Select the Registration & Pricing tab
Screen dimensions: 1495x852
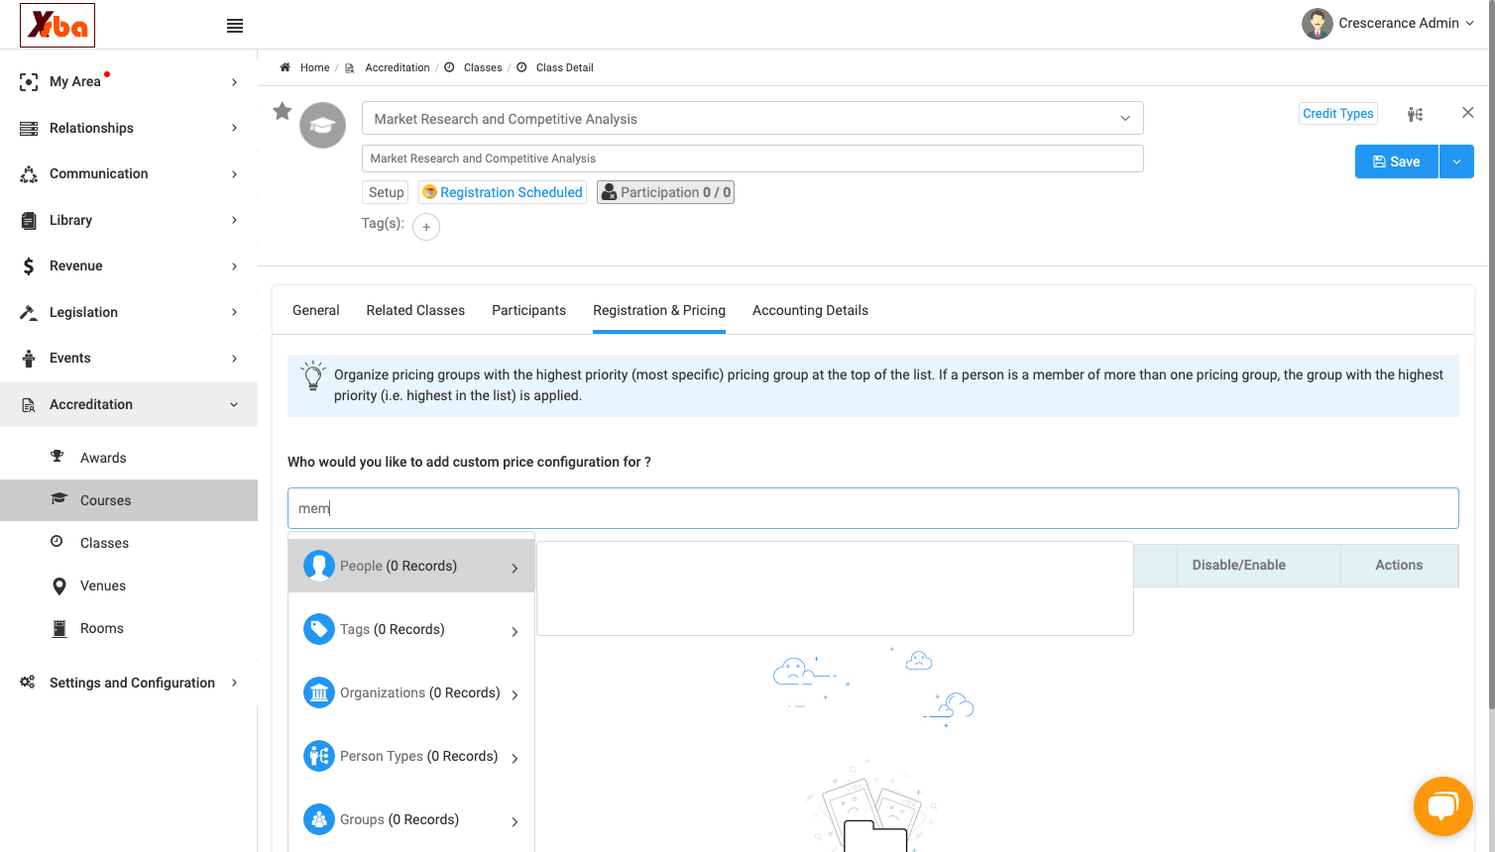659,311
